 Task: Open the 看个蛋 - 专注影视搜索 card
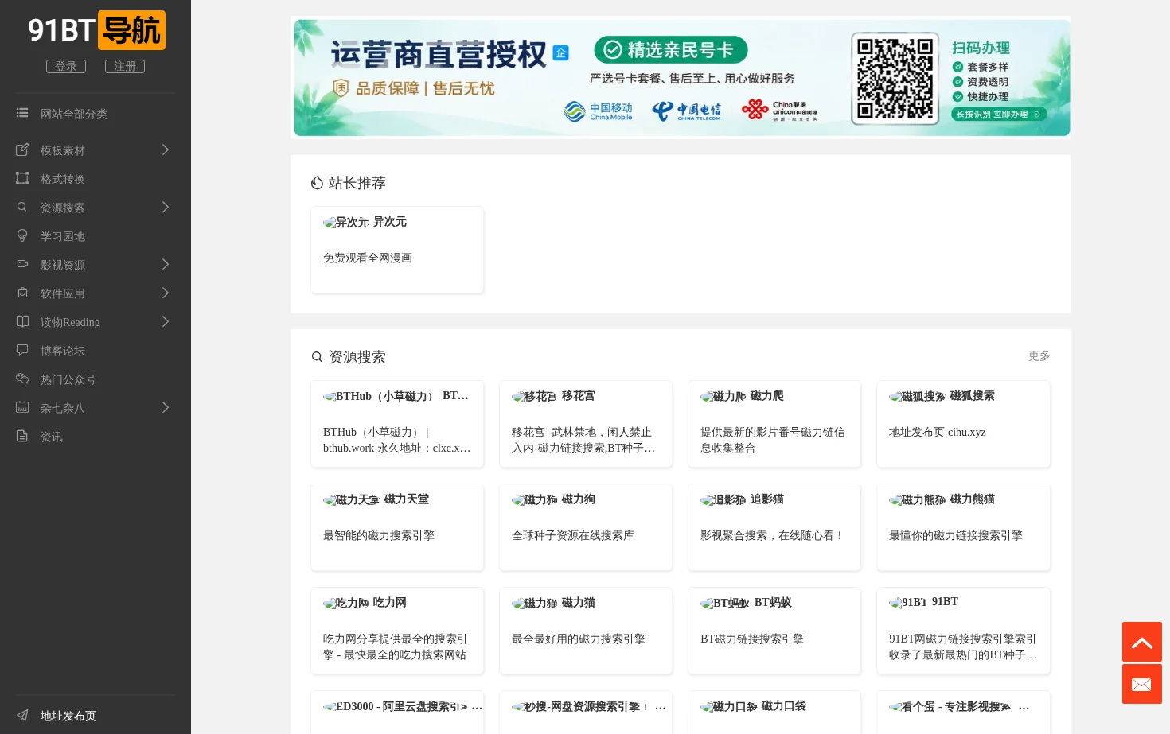tap(963, 713)
